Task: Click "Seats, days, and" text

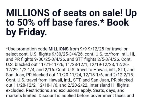Action: point(109,90)
